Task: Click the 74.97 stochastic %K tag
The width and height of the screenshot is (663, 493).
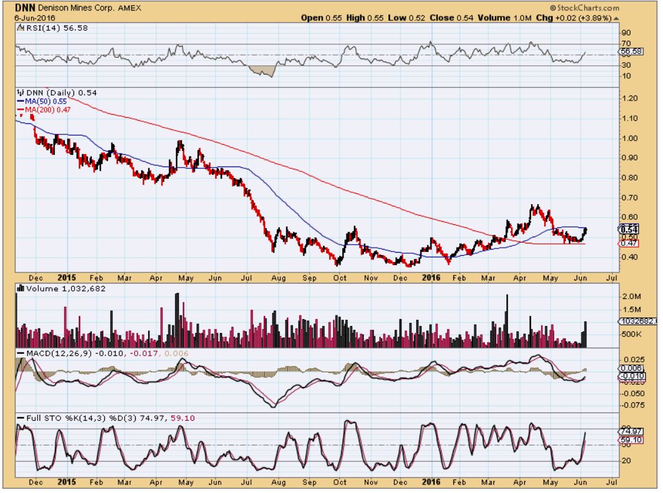Action: pos(630,432)
